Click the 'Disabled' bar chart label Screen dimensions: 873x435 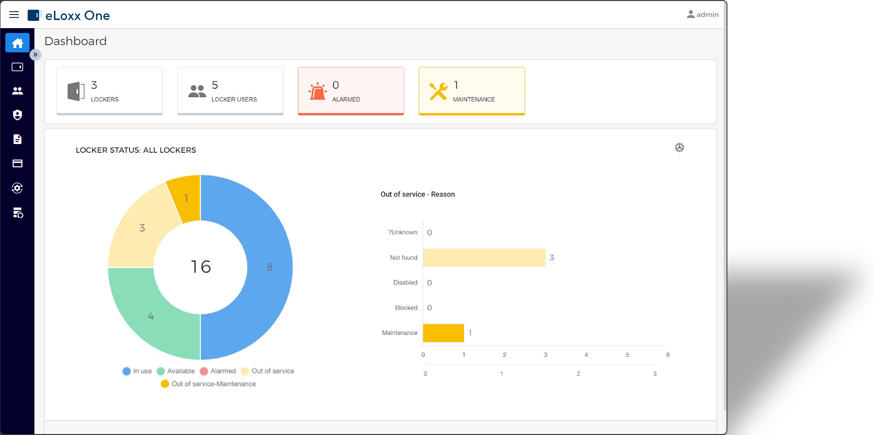tap(405, 283)
